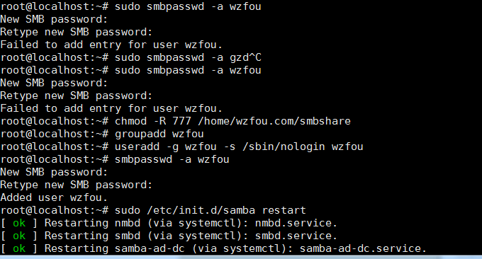Click the horizontal scrollbar below the terminal

point(241,257)
